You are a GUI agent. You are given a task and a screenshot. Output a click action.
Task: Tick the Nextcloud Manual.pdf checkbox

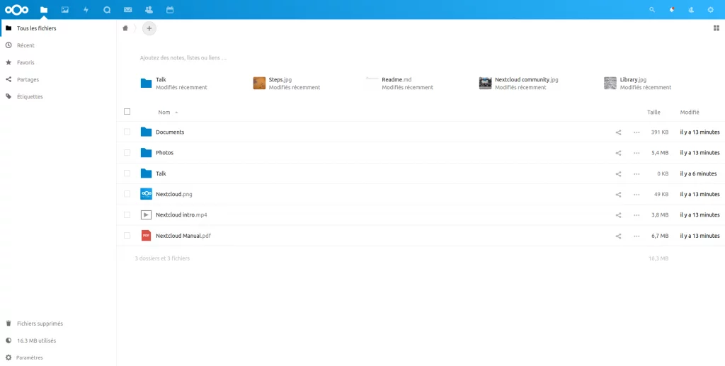tap(127, 236)
